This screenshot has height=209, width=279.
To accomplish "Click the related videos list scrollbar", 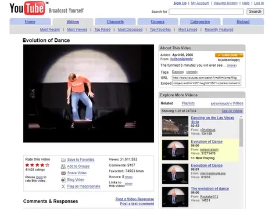I will [x=241, y=132].
